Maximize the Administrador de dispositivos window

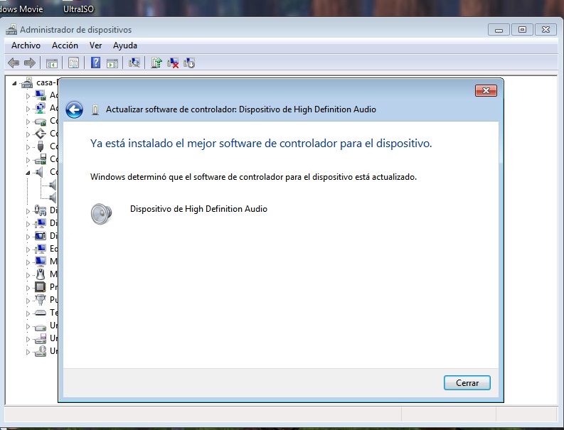click(x=522, y=30)
